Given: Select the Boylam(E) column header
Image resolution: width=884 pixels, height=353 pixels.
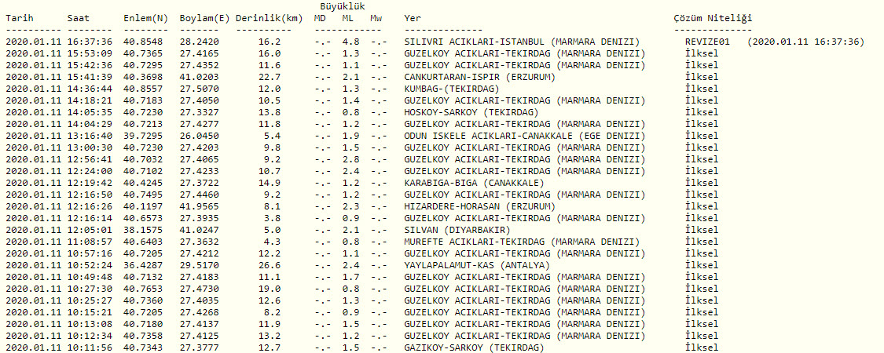Looking at the screenshot, I should [x=203, y=17].
